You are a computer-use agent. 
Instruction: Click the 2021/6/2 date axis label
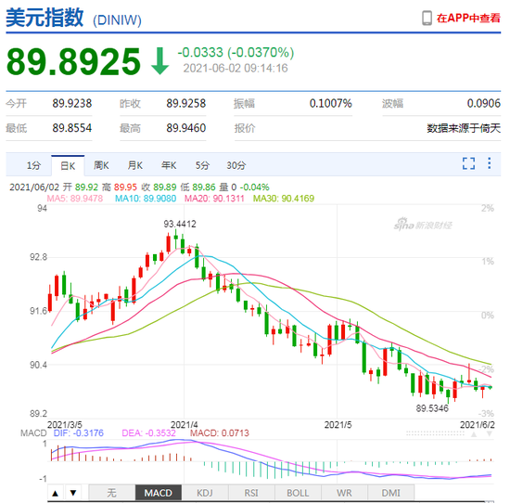click(478, 425)
